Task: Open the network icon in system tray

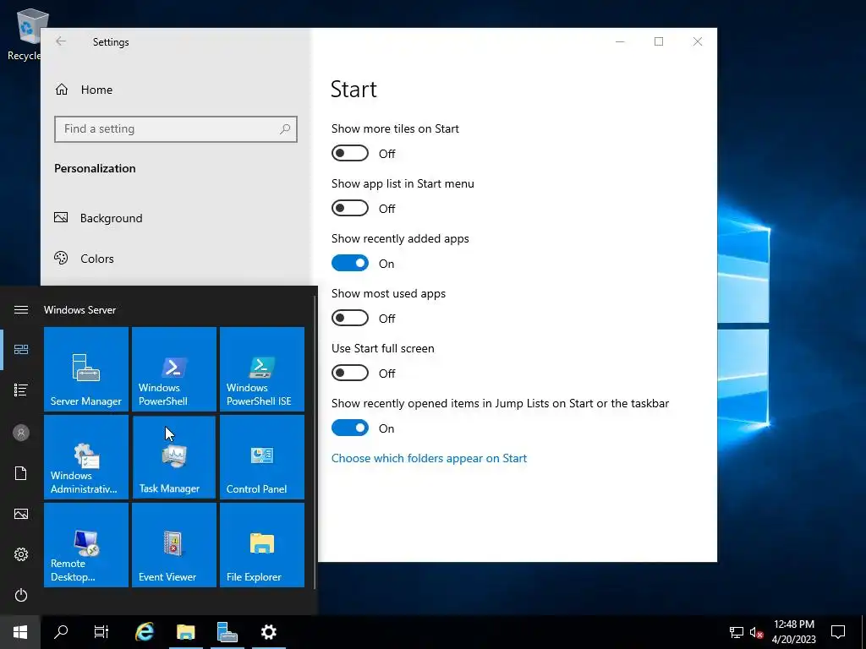Action: [x=737, y=632]
